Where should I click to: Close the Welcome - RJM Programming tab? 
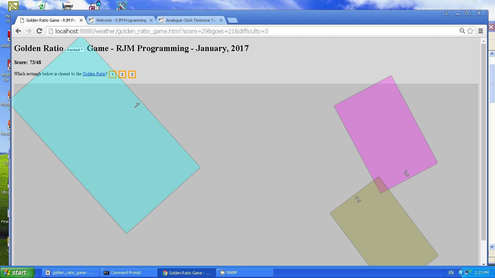151,20
